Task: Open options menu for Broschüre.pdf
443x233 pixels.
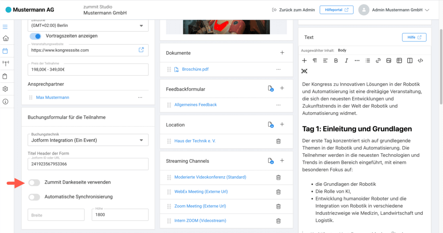Action: 278,69
